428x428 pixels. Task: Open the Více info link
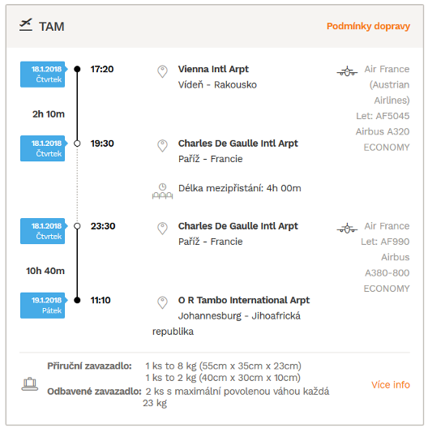point(391,384)
